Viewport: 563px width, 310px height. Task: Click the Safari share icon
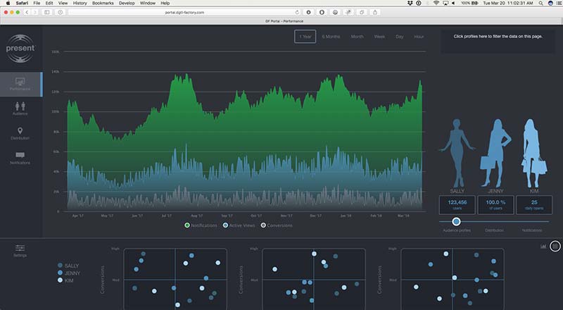click(375, 12)
